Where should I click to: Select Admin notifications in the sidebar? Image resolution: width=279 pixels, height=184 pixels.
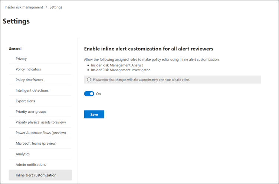[x=31, y=164]
